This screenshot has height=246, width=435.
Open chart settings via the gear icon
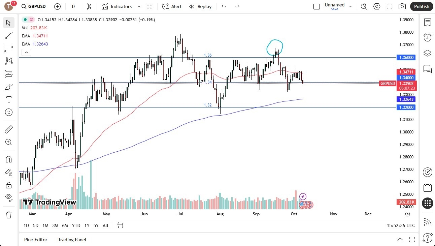tap(376, 6)
